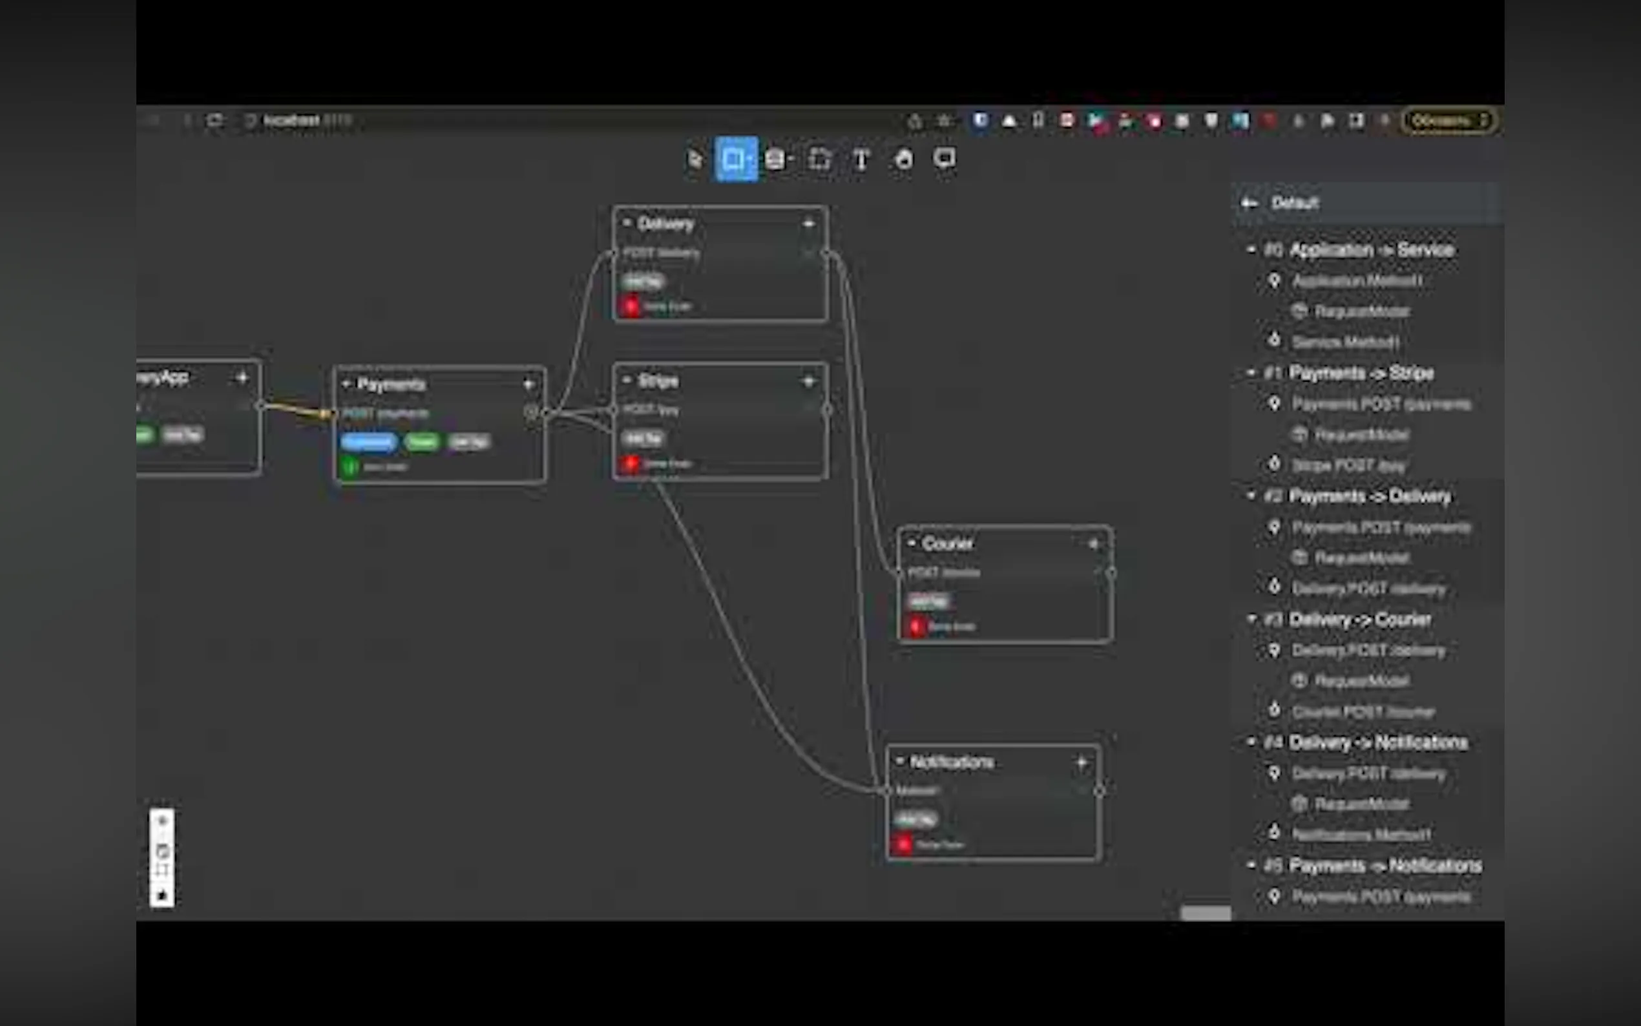Select the highlighted node rectangle tool
1641x1026 pixels.
click(735, 160)
